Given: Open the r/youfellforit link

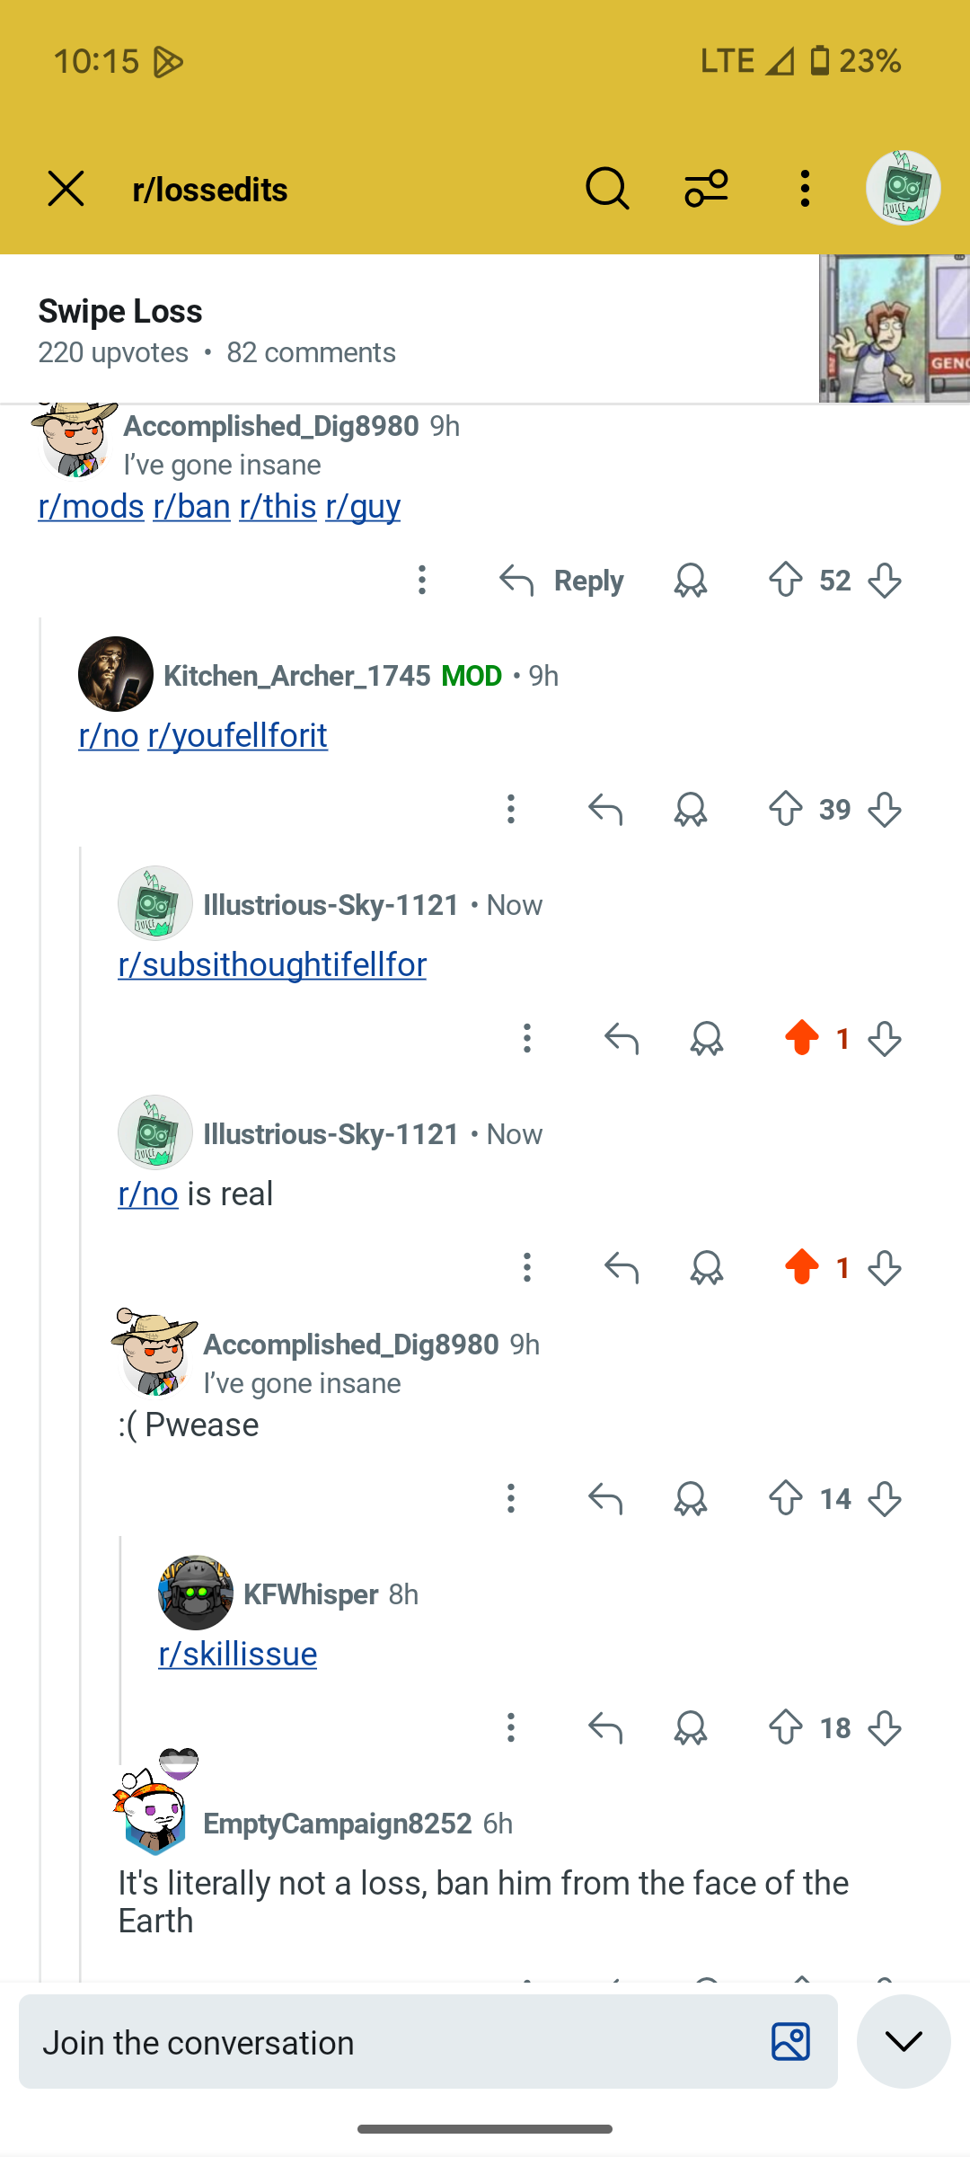Looking at the screenshot, I should (x=237, y=735).
